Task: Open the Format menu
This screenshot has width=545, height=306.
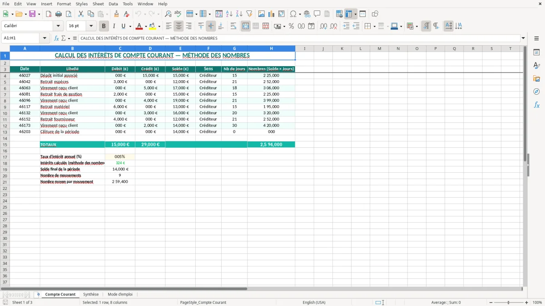Action: click(x=64, y=4)
